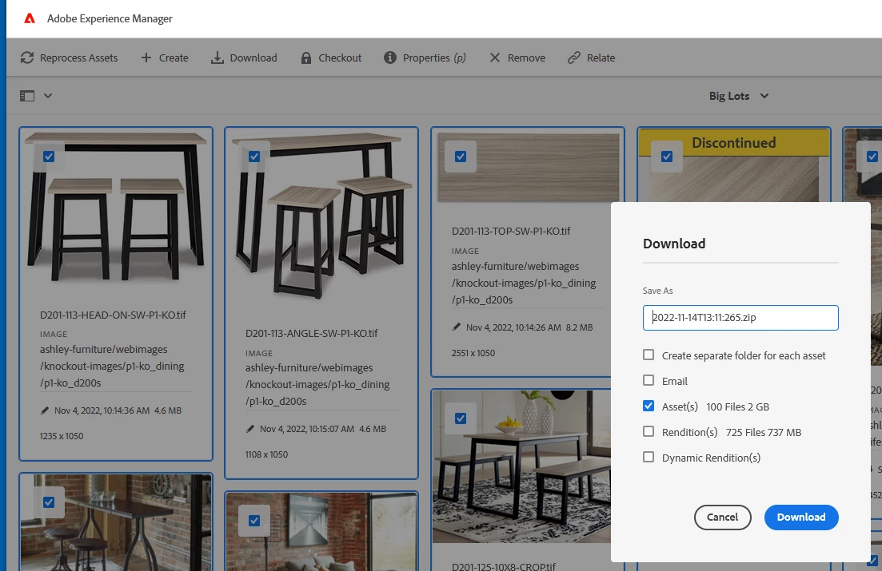Click Relate in the toolbar
Screen dimensions: 882x571
point(591,57)
